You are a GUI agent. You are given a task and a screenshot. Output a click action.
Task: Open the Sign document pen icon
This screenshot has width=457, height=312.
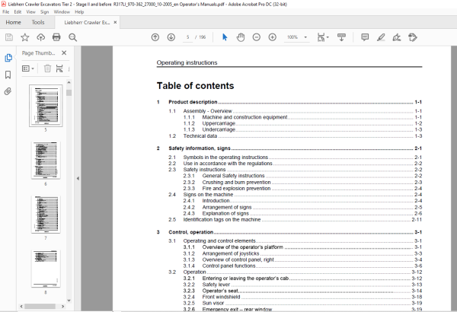tap(397, 37)
